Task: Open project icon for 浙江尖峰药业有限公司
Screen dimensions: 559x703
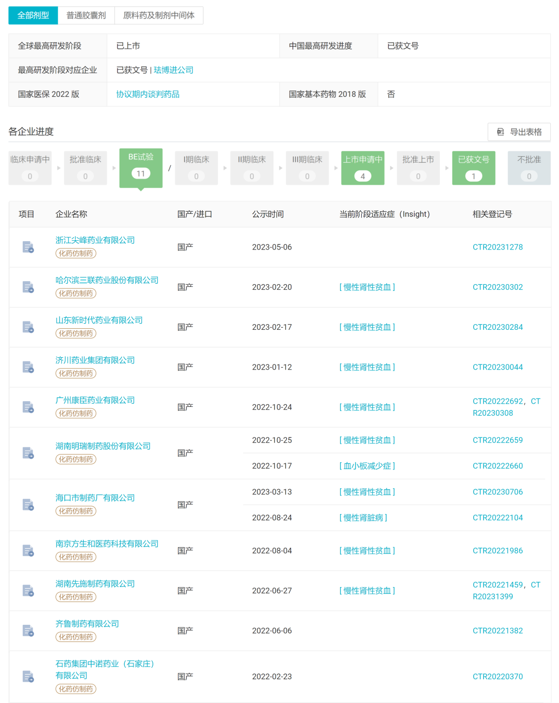Action: [28, 247]
